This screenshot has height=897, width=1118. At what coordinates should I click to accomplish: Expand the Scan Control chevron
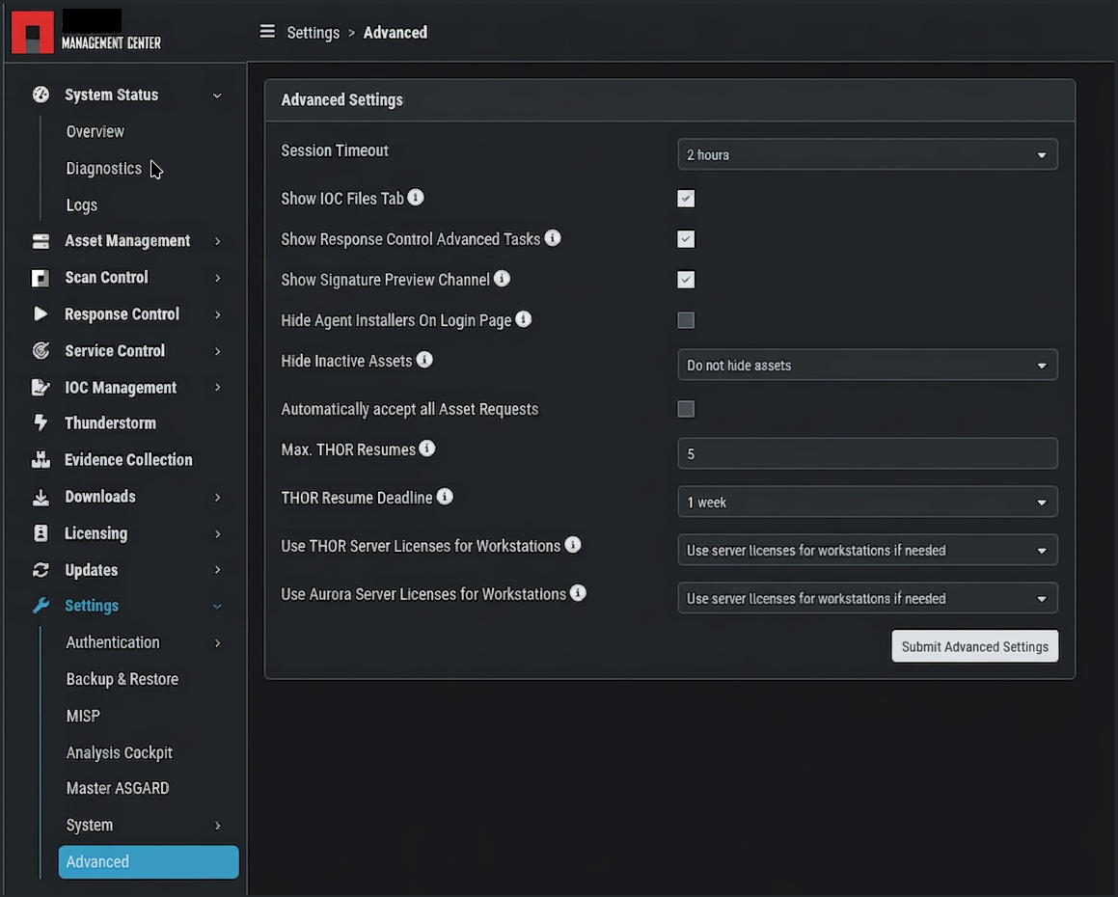click(217, 278)
